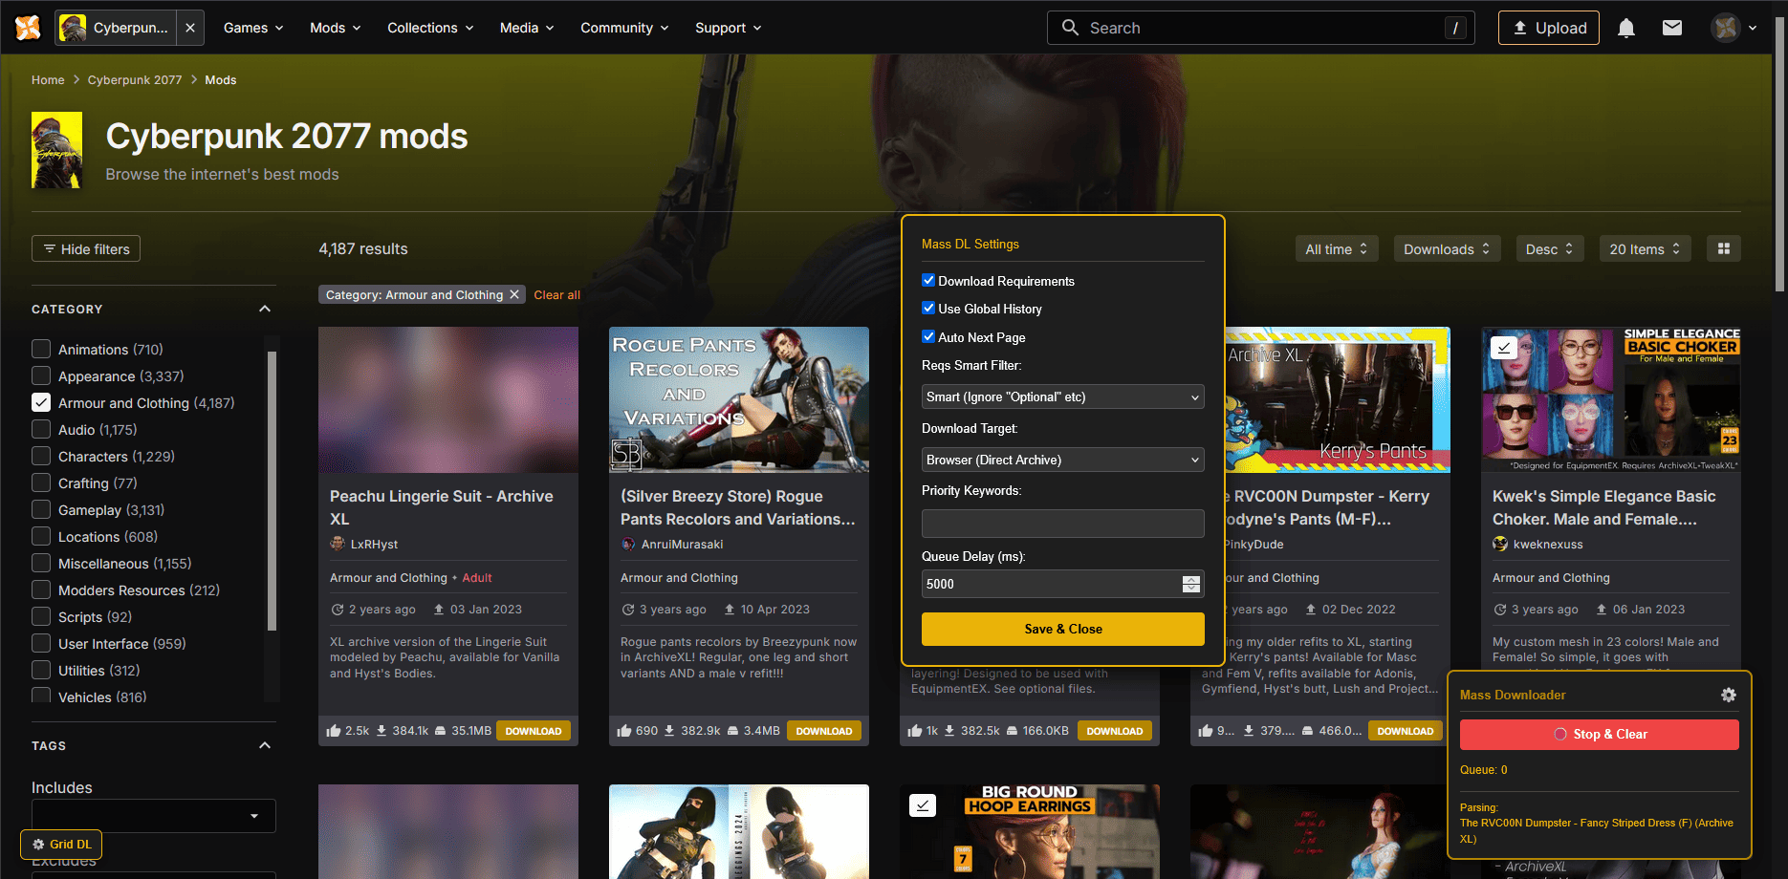Screen dimensions: 1788x879
Task: Open the Downloads sort dropdown
Action: click(x=1447, y=248)
